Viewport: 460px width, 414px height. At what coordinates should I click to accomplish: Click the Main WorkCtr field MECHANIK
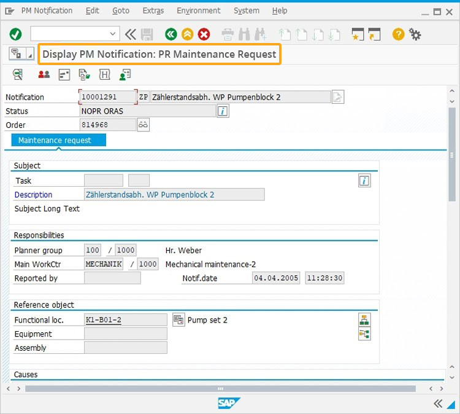click(x=104, y=264)
